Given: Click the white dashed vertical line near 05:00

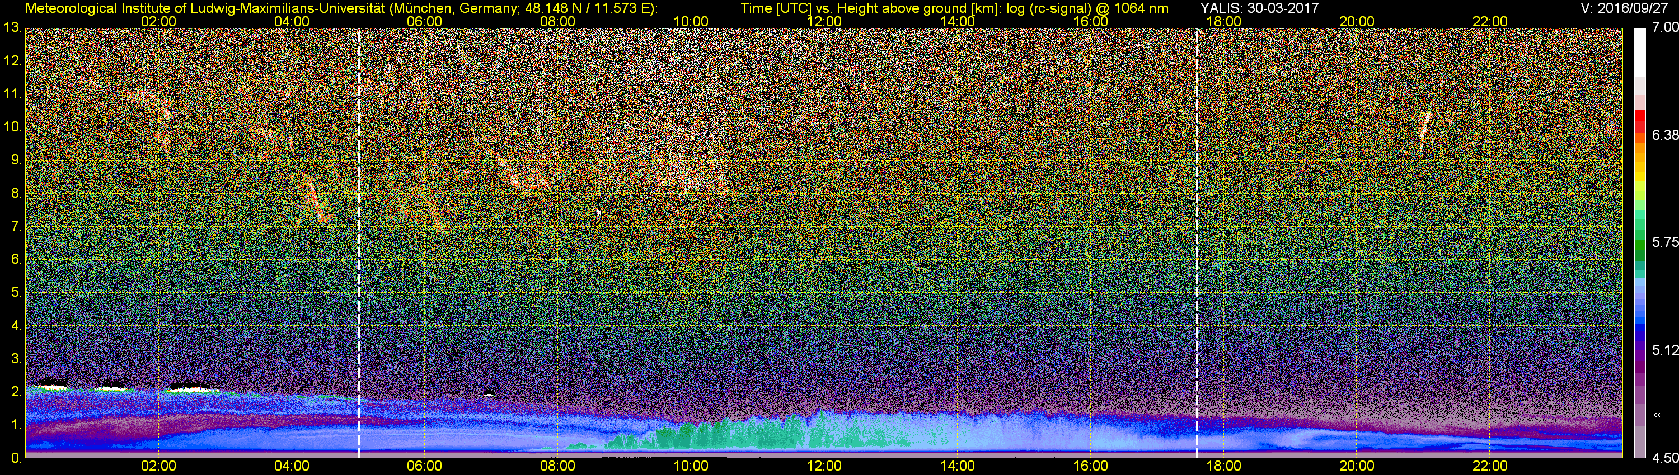Looking at the screenshot, I should point(359,243).
